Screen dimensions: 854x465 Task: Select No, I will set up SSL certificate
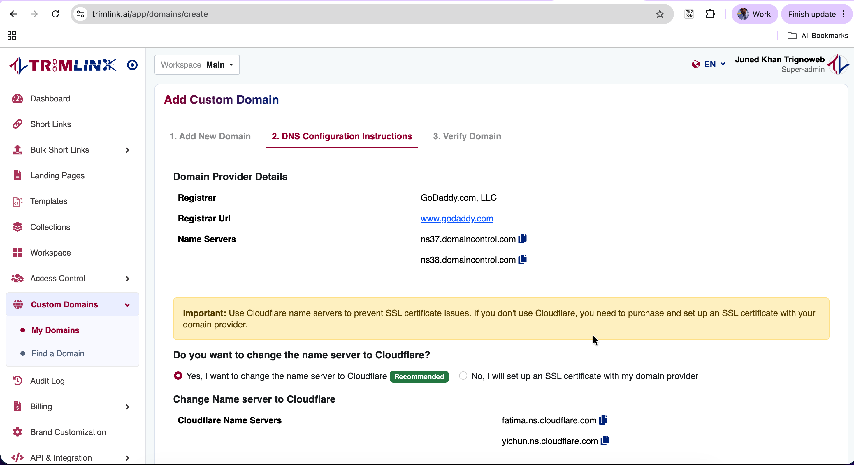(x=463, y=376)
